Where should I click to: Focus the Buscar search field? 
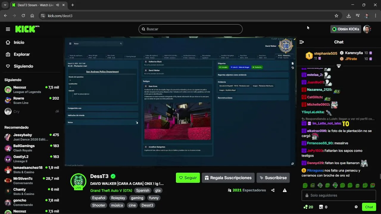click(x=190, y=29)
